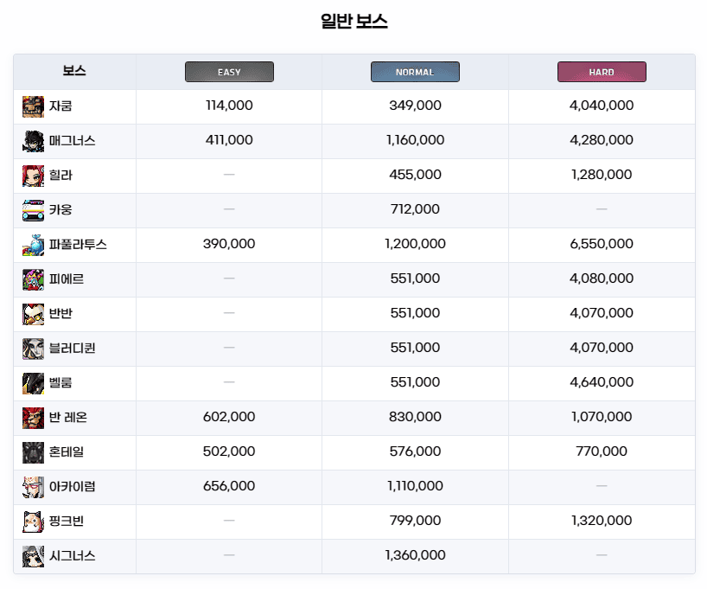Select the 반반 chicken boss icon
707x589 pixels.
[34, 314]
